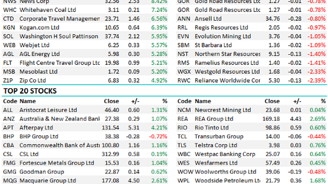328x184 pixels.
Task: Select the -0.80% change value
Action: pyautogui.click(x=317, y=19)
